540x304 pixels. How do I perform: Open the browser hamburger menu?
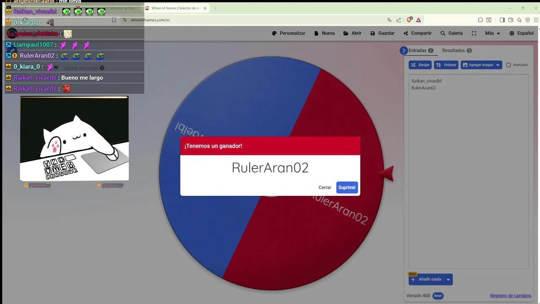tap(536, 20)
